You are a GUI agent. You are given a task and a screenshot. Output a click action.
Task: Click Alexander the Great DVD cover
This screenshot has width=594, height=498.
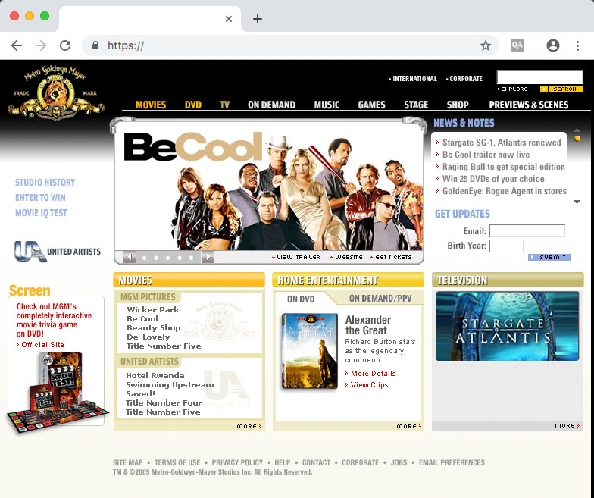pos(309,352)
